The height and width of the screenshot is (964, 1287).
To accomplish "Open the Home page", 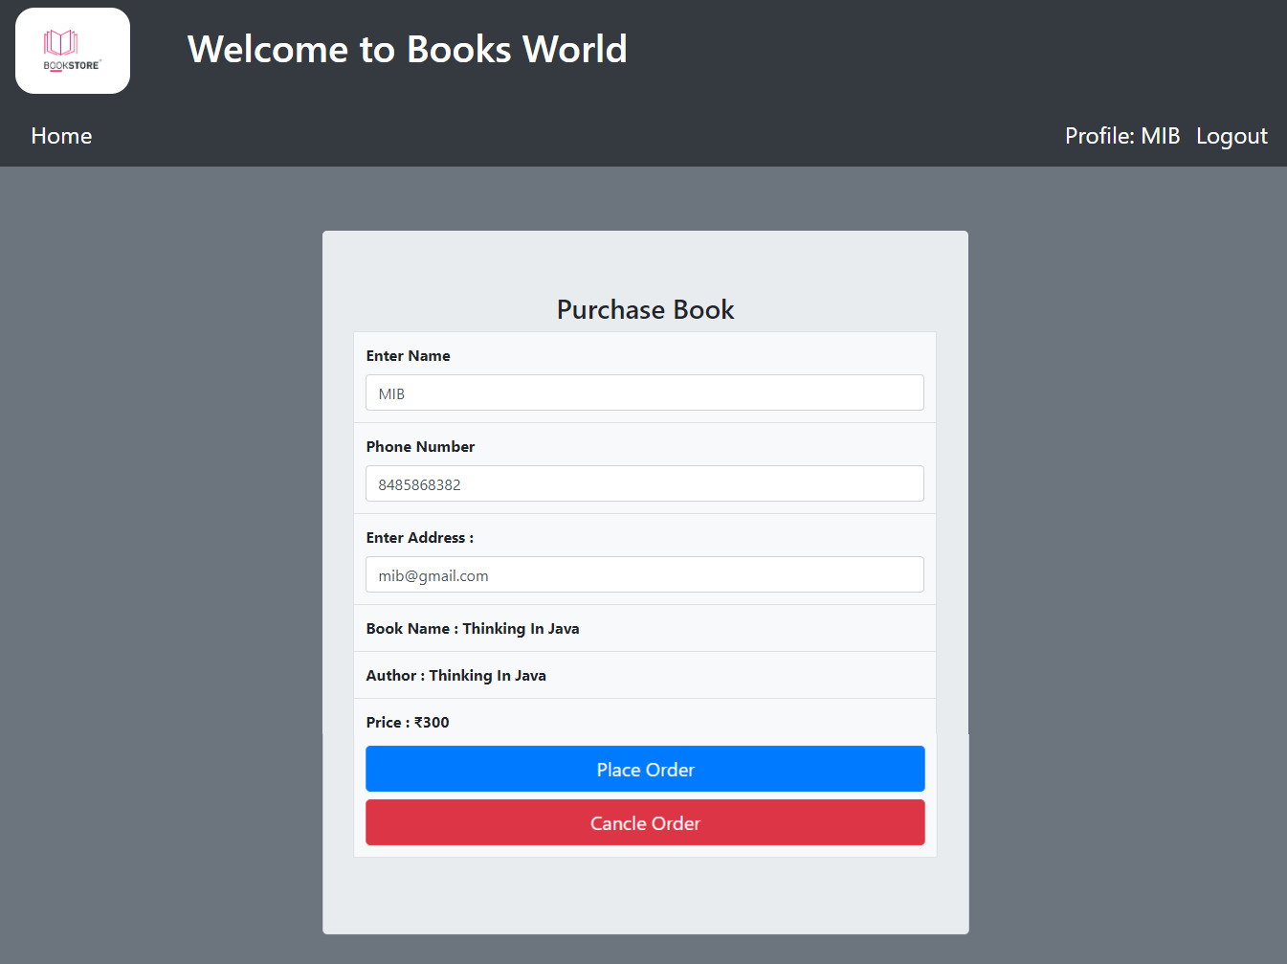I will (60, 135).
